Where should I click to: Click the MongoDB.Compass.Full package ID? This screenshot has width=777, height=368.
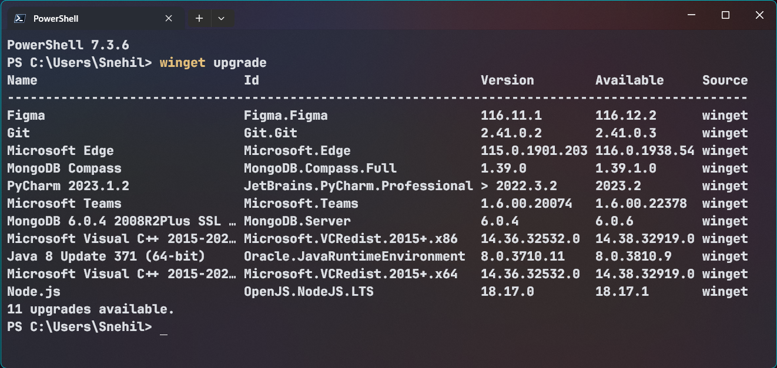(x=320, y=168)
